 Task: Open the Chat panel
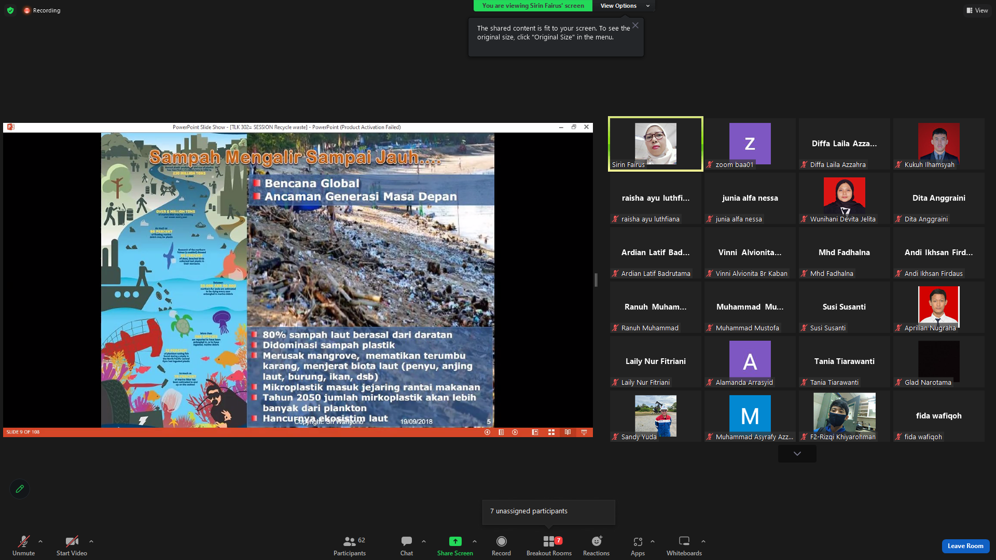click(x=407, y=545)
